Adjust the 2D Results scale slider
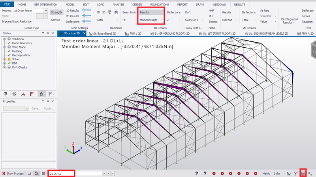316x177 pixels. click(x=87, y=16)
